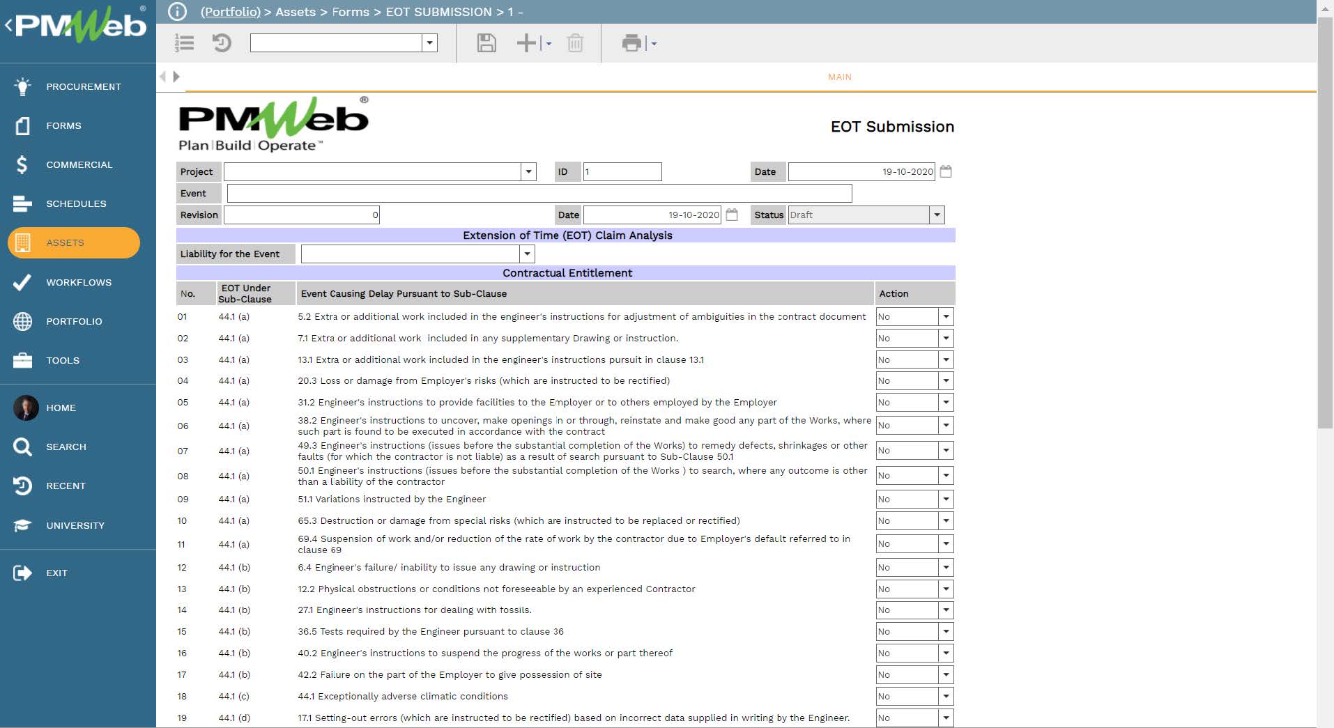The height and width of the screenshot is (728, 1334).
Task: Click the history revert toolbar icon
Action: coord(222,43)
